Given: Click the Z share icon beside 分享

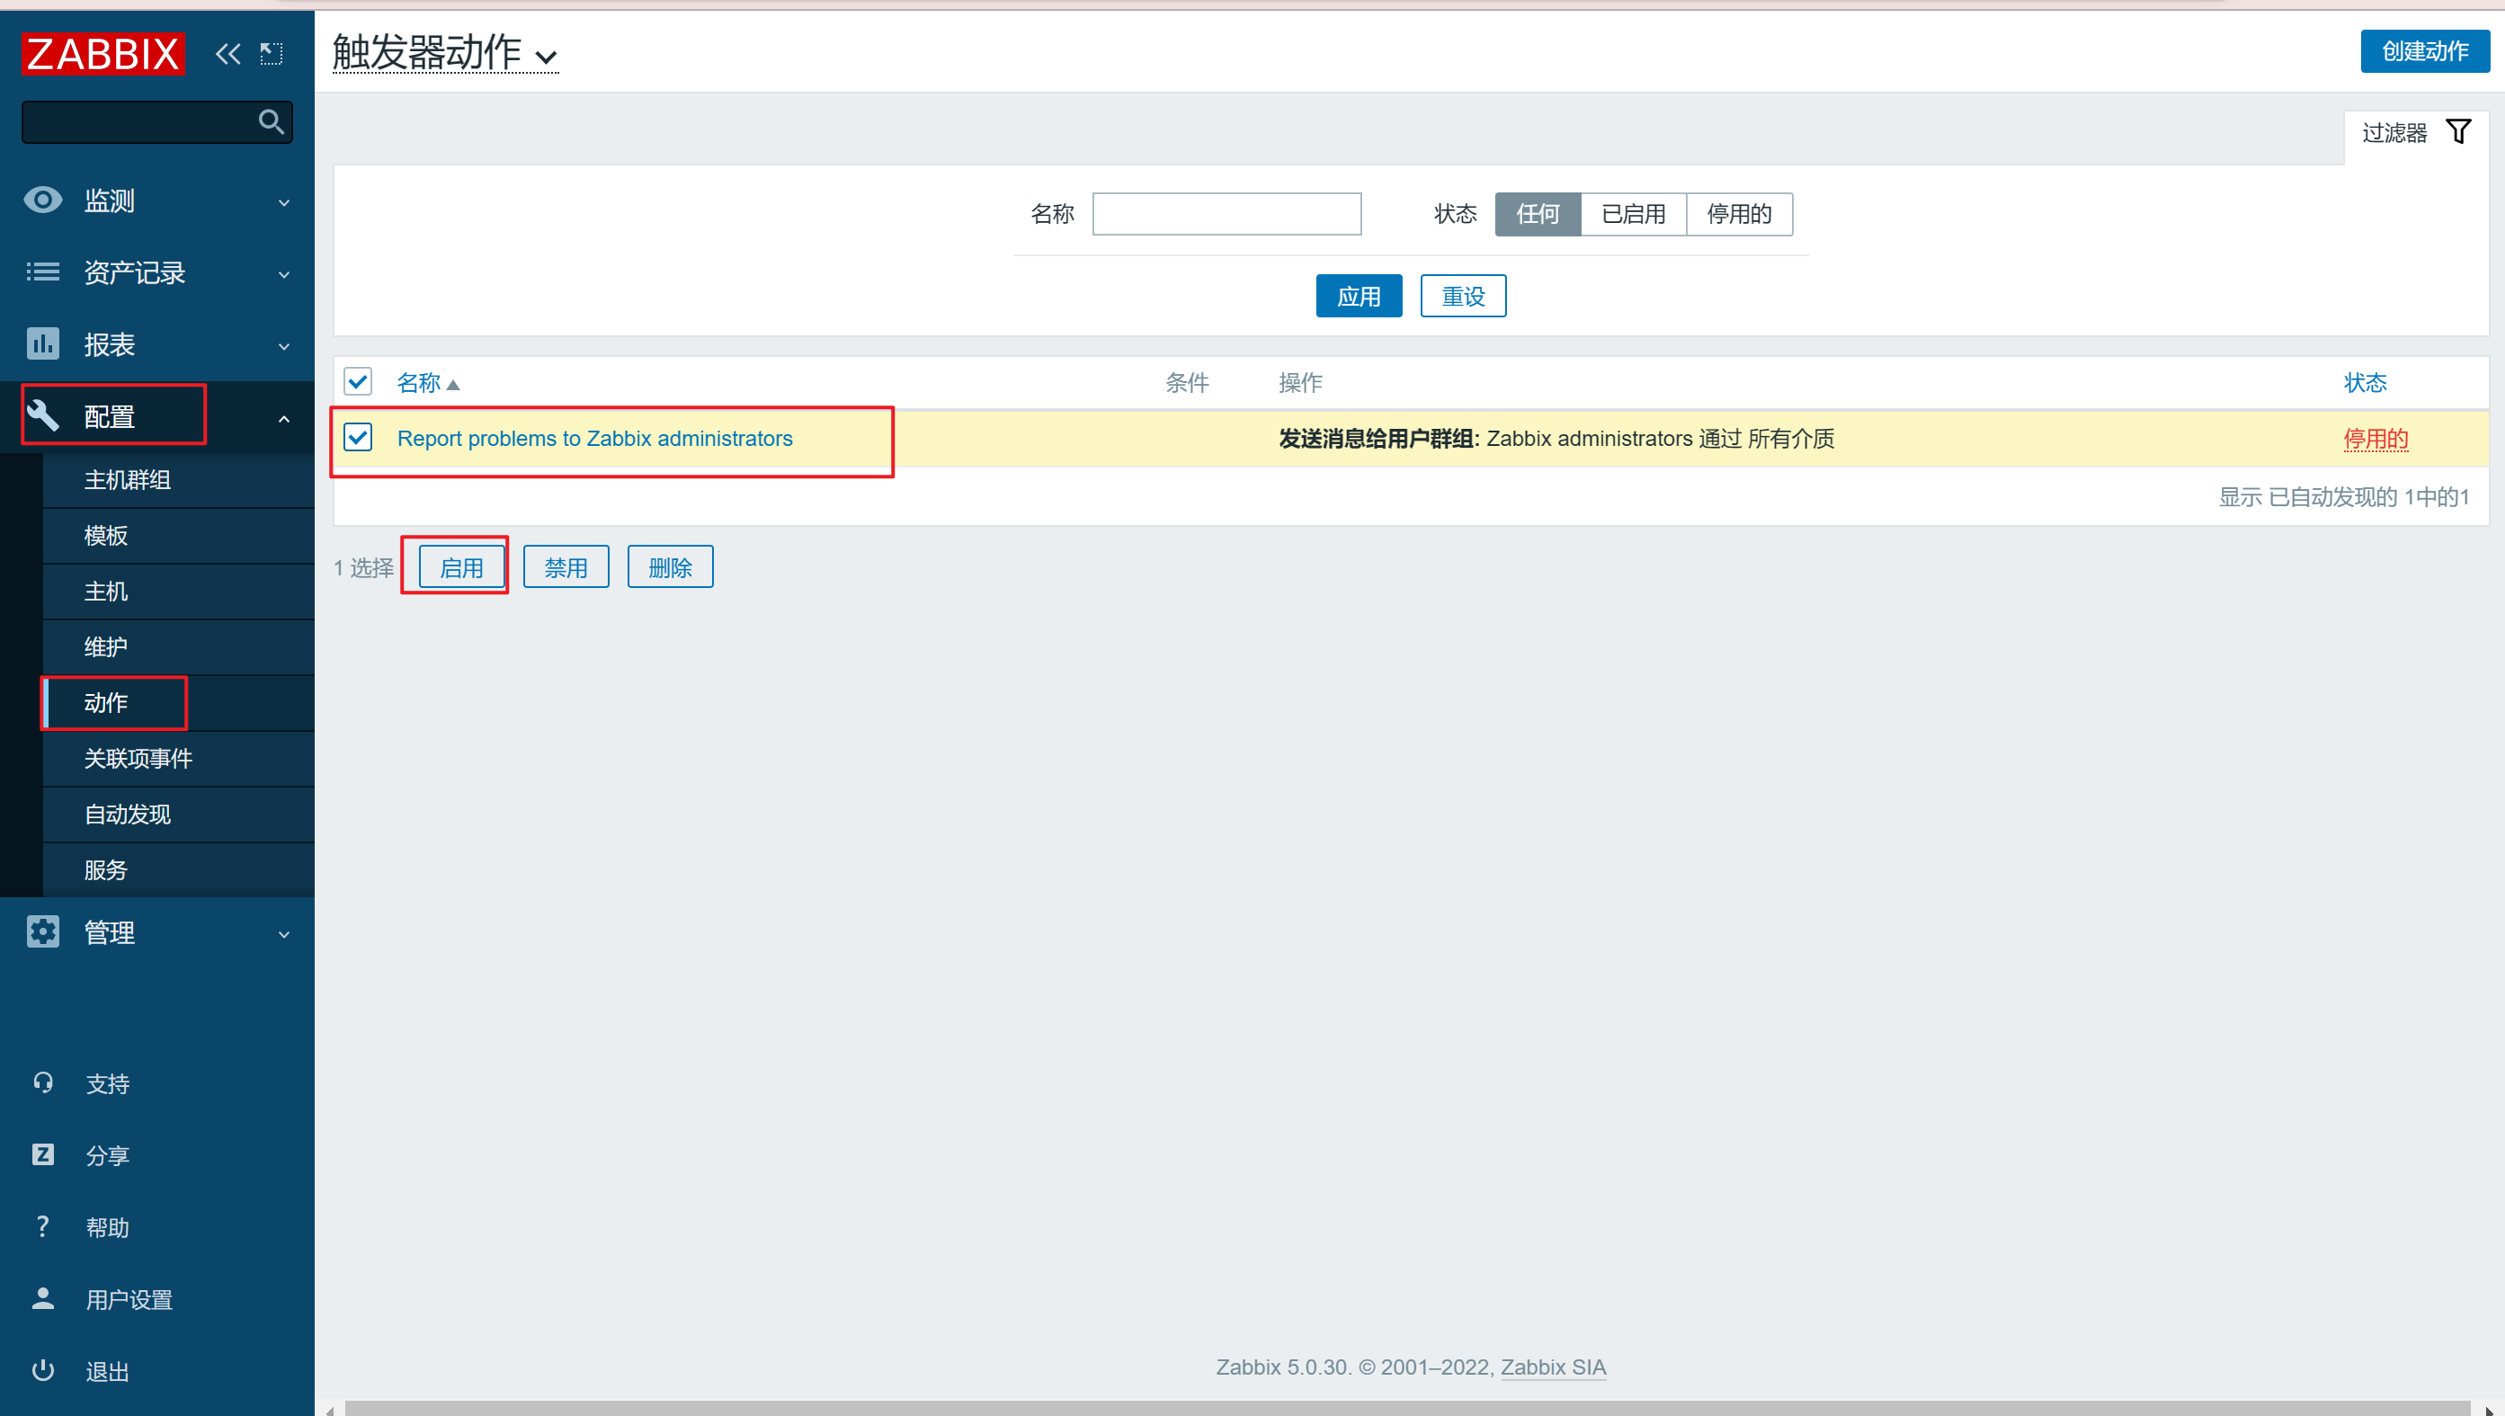Looking at the screenshot, I should click(43, 1154).
